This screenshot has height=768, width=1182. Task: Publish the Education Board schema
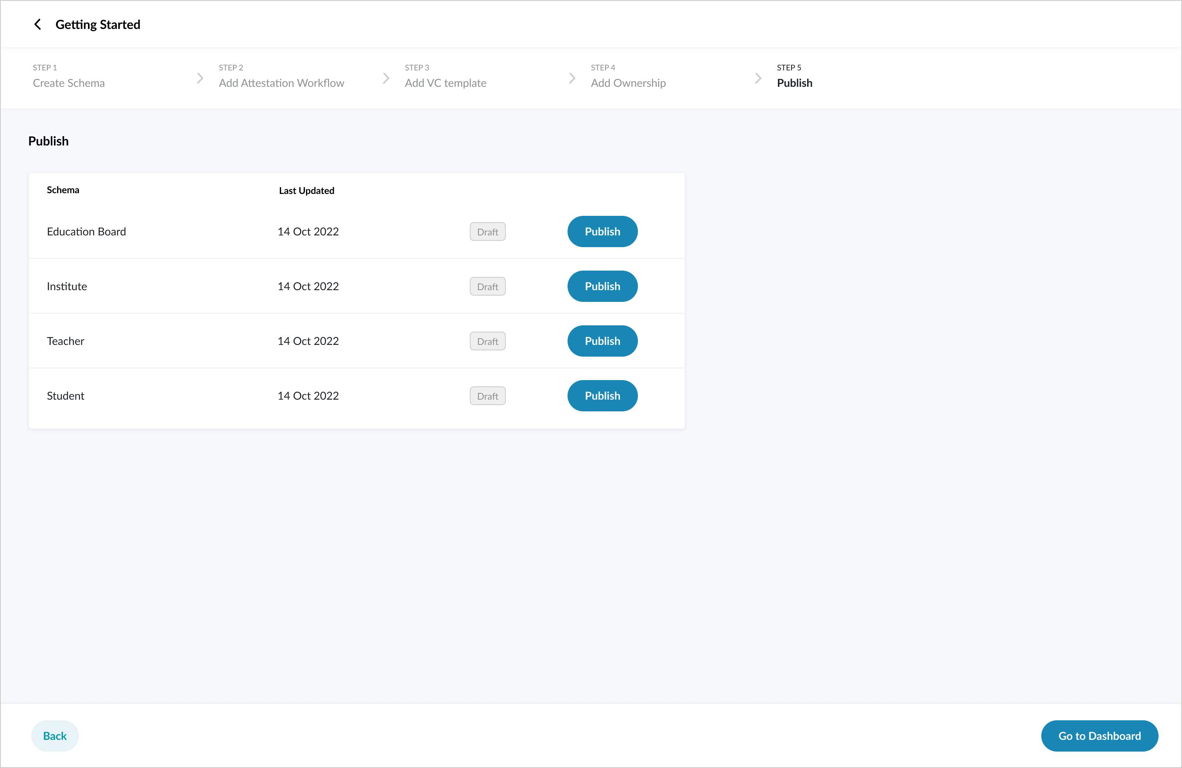(602, 231)
